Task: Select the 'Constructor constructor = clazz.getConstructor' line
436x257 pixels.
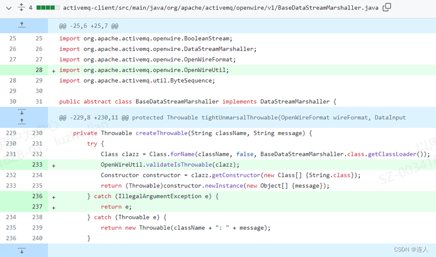Action: (230, 175)
